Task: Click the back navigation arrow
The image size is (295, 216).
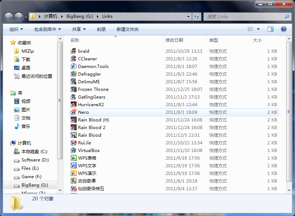Action: click(x=8, y=16)
